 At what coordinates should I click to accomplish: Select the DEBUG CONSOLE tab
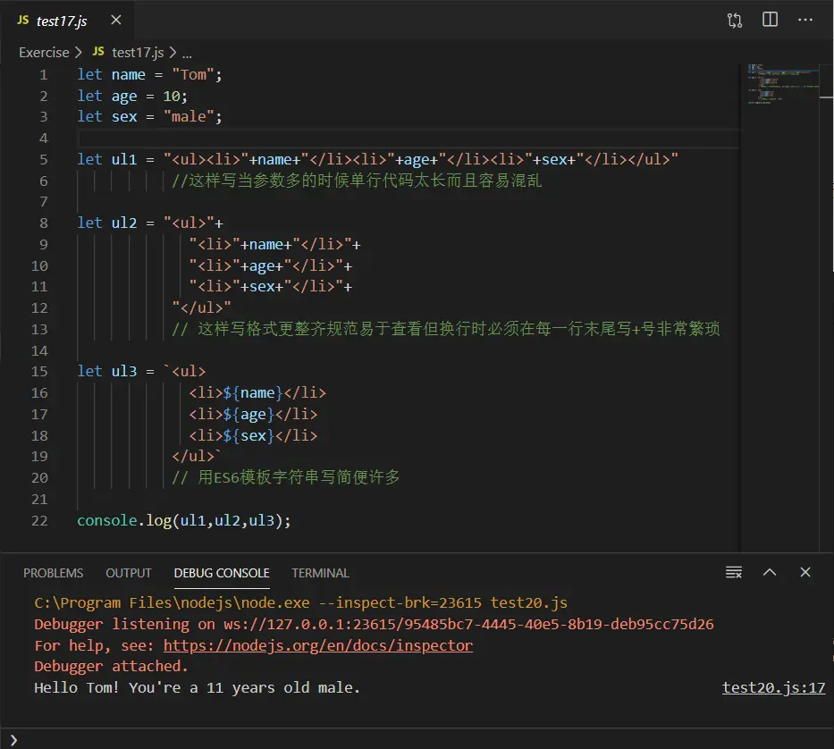pos(222,573)
